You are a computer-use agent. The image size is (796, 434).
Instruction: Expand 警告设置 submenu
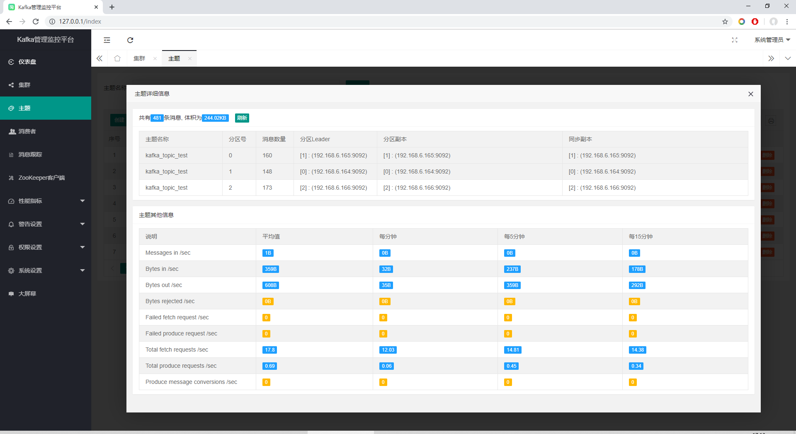pos(46,224)
